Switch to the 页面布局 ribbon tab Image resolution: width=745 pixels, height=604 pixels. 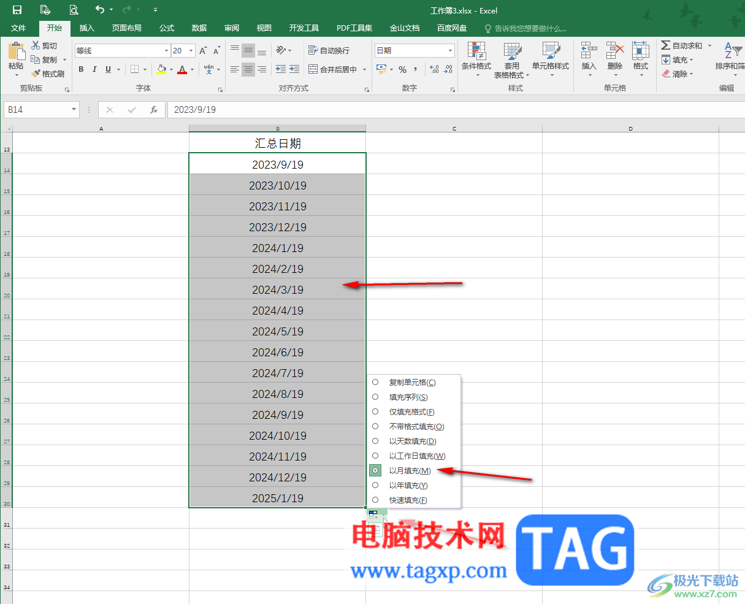[126, 28]
